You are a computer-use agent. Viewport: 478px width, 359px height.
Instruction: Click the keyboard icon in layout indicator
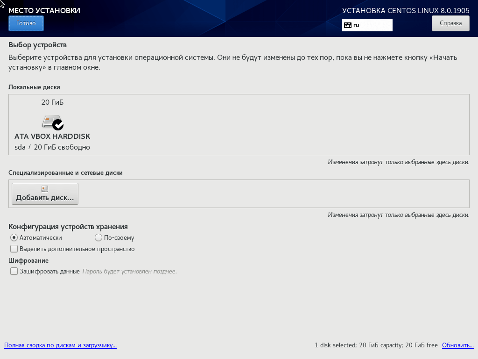pos(347,25)
